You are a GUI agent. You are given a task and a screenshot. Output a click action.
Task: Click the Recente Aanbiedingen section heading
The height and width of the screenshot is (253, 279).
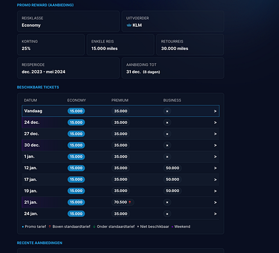point(40,243)
